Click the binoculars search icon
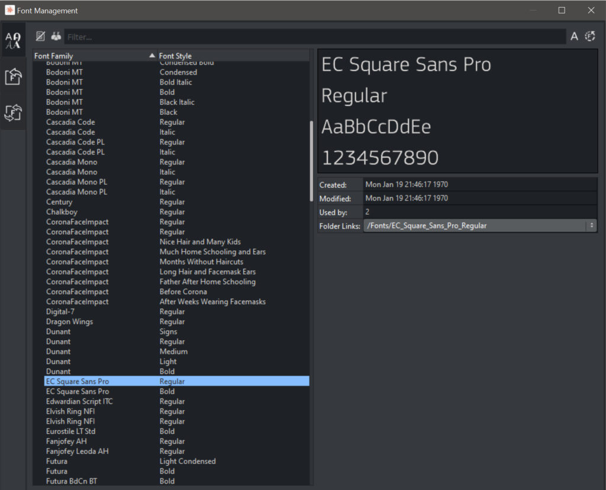Screen dimensions: 606x490 (56, 37)
